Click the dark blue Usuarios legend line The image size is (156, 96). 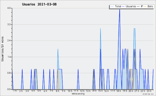[123, 6]
